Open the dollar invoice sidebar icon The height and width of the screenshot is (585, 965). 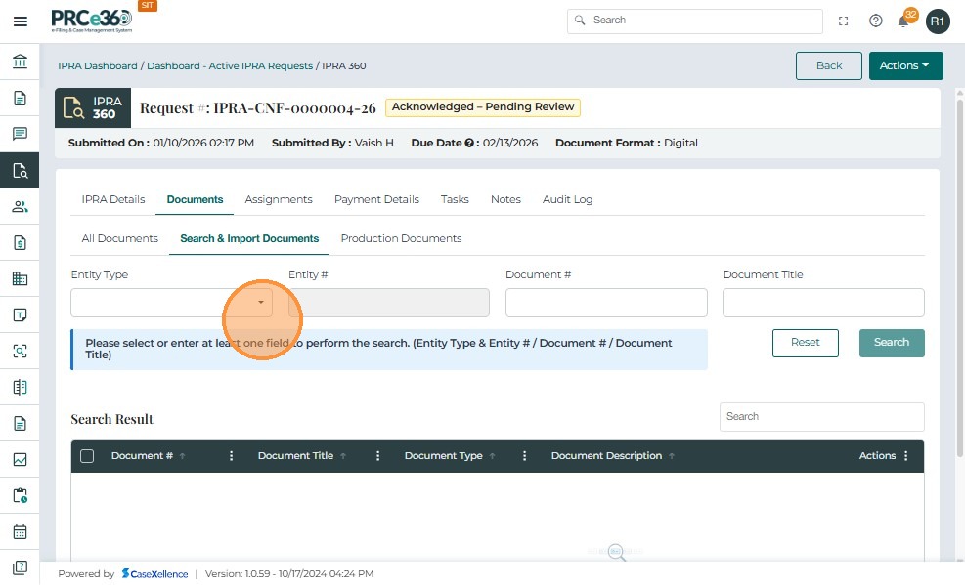tap(20, 243)
